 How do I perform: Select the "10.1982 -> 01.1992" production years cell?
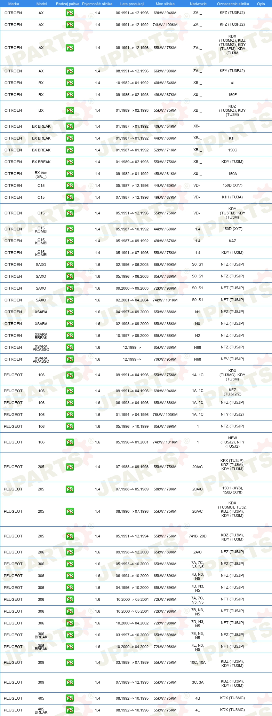click(132, 83)
